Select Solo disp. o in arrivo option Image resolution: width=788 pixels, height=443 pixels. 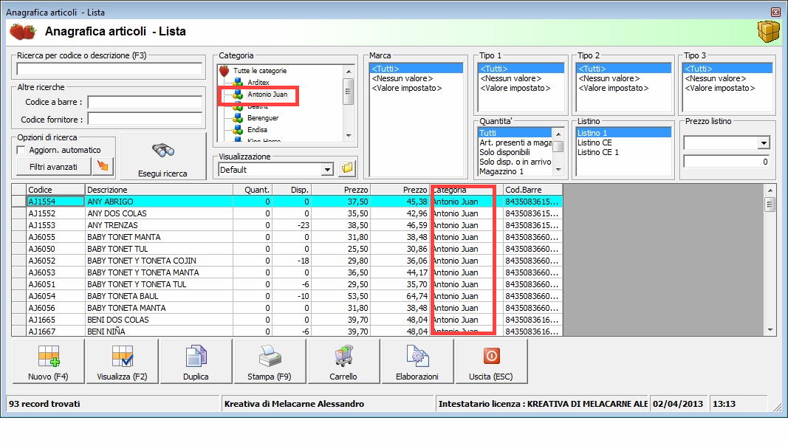pyautogui.click(x=515, y=162)
